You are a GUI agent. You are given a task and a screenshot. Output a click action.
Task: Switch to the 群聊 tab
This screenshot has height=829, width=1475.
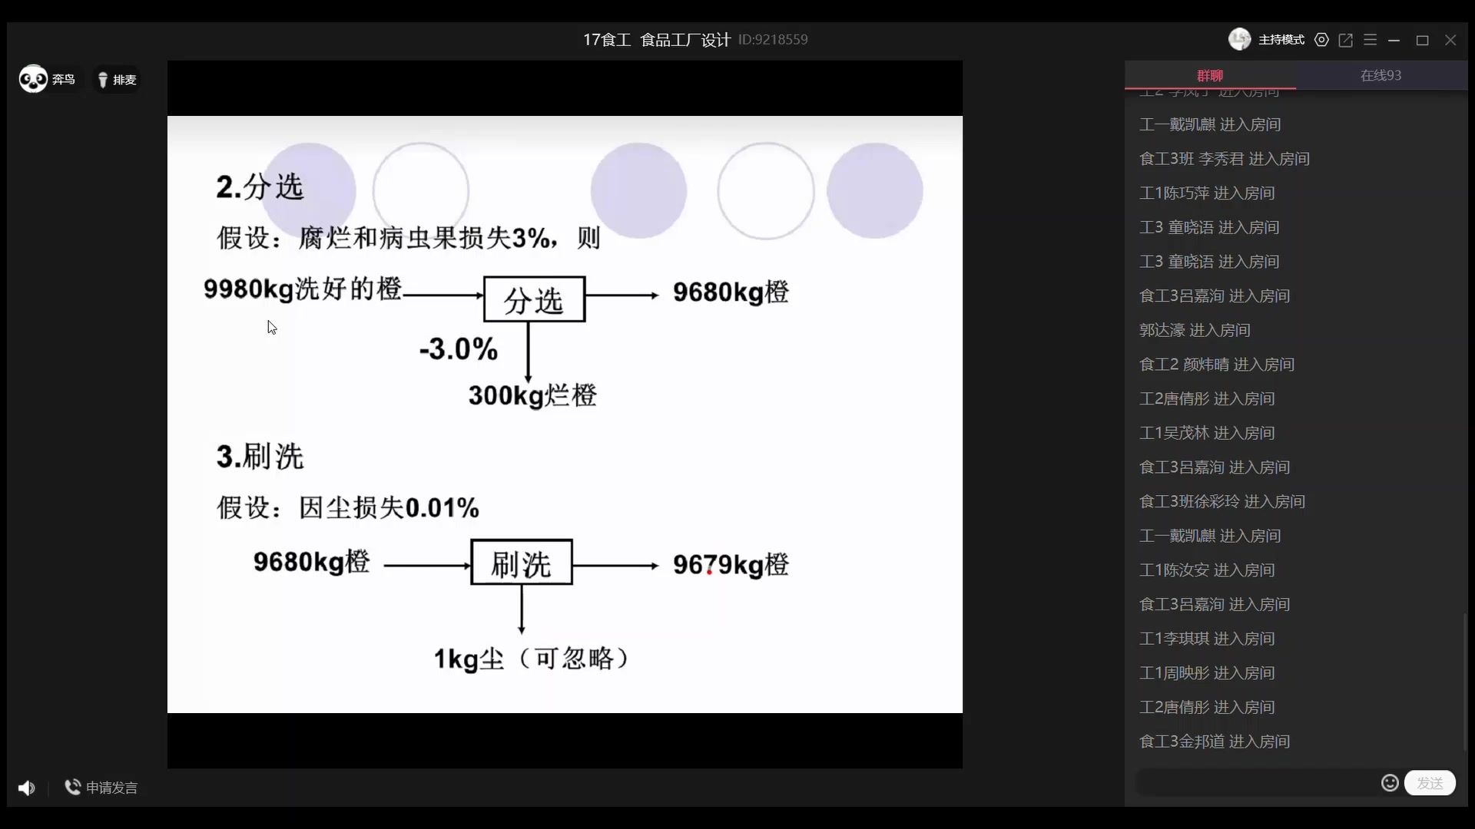pos(1210,75)
